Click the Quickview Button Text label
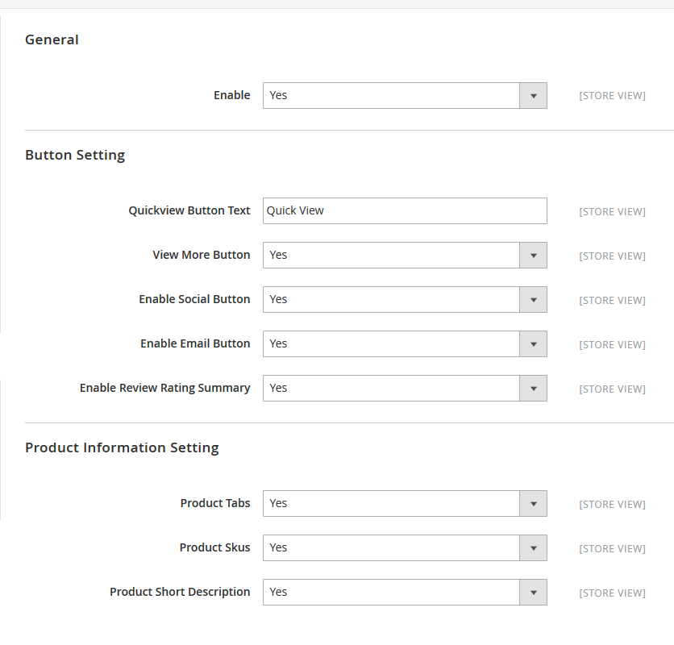 click(189, 210)
